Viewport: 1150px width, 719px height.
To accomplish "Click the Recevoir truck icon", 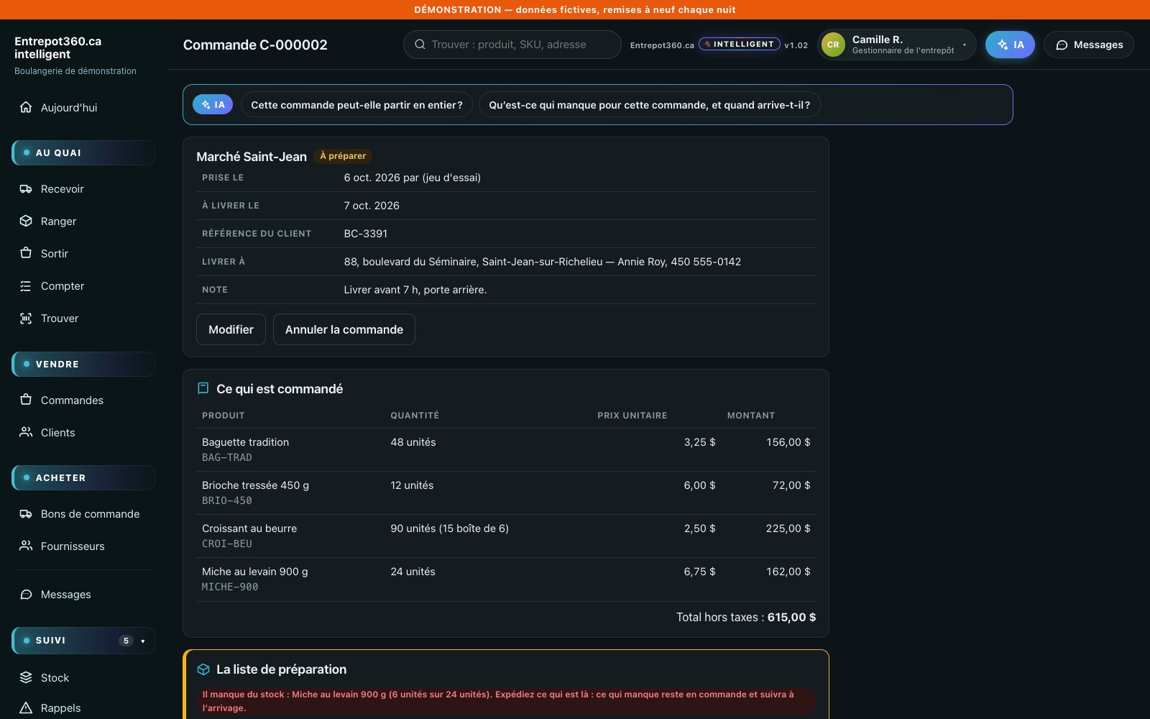I will [x=26, y=189].
